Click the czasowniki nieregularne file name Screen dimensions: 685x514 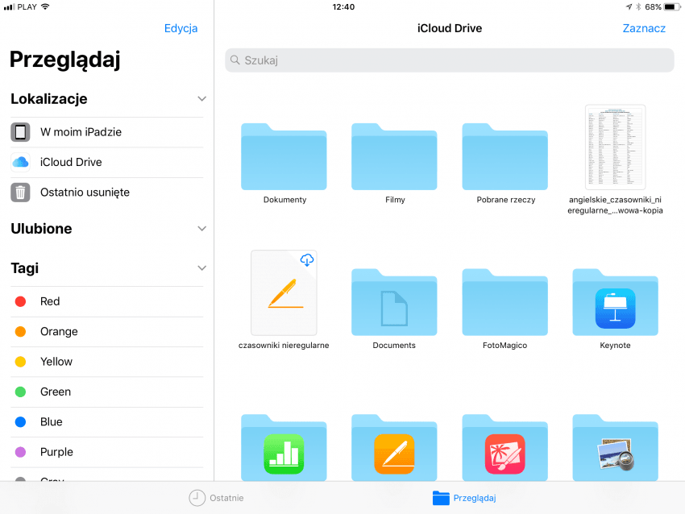pyautogui.click(x=284, y=345)
